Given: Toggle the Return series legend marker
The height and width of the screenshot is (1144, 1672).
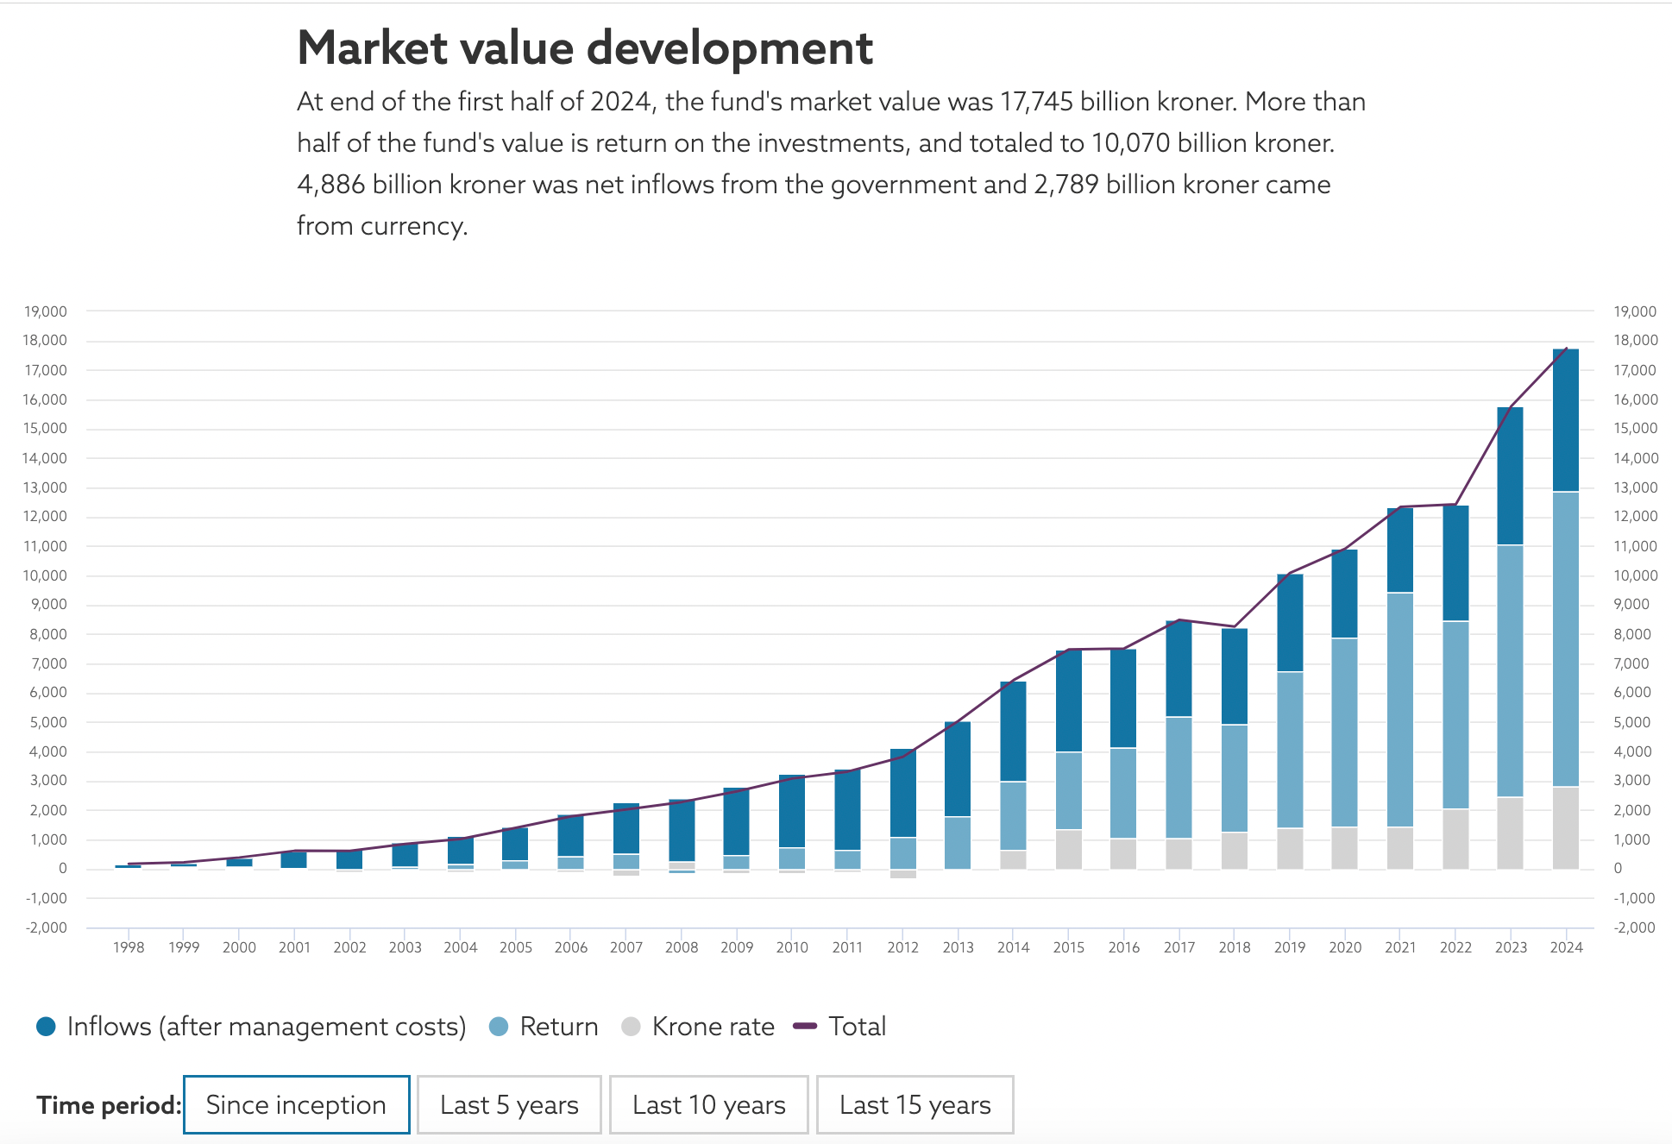Looking at the screenshot, I should [x=498, y=1026].
